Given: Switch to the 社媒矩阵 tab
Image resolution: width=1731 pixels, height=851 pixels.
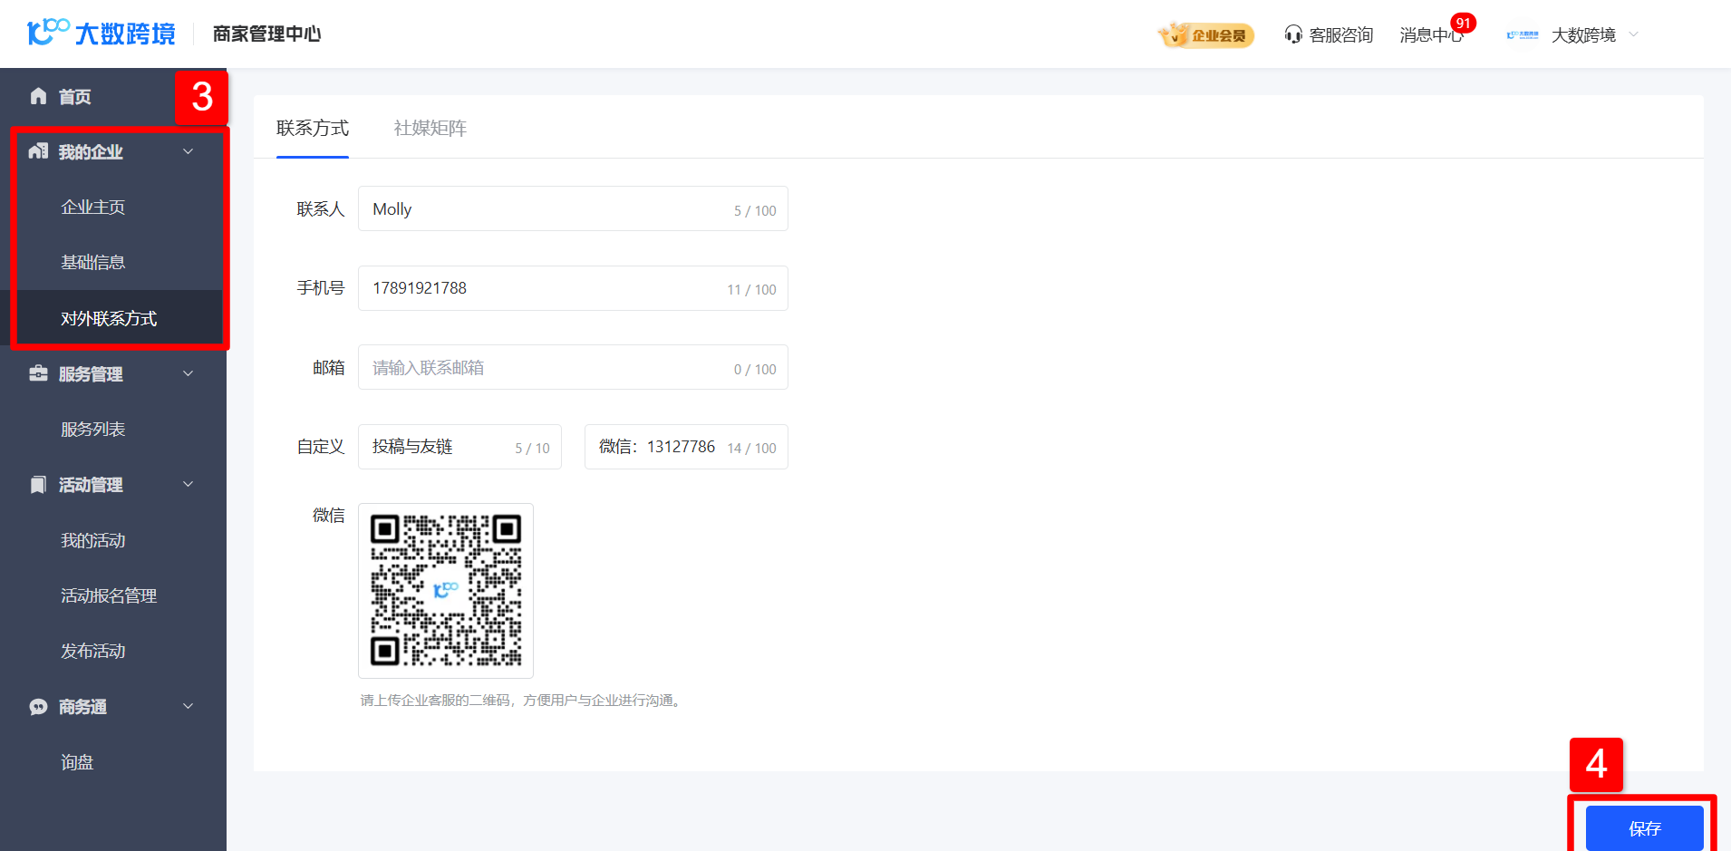Looking at the screenshot, I should pyautogui.click(x=430, y=128).
